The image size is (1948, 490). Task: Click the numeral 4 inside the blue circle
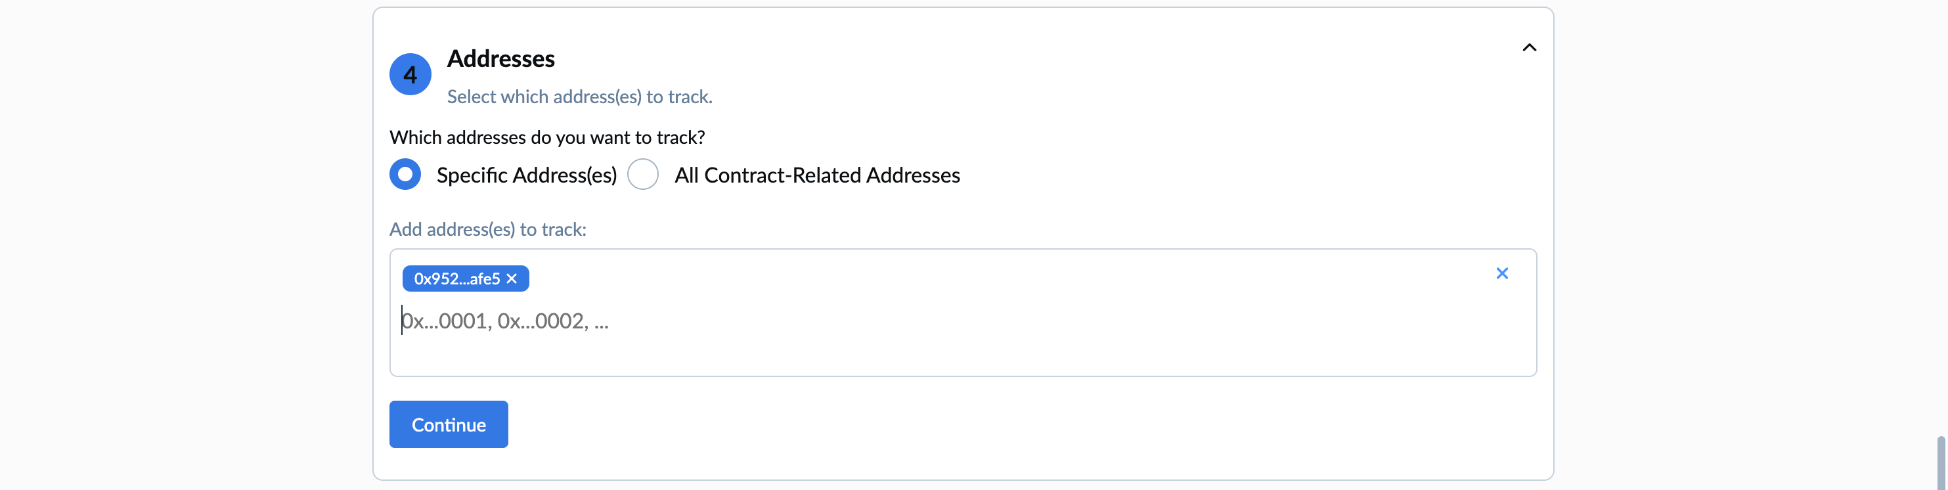(x=410, y=75)
